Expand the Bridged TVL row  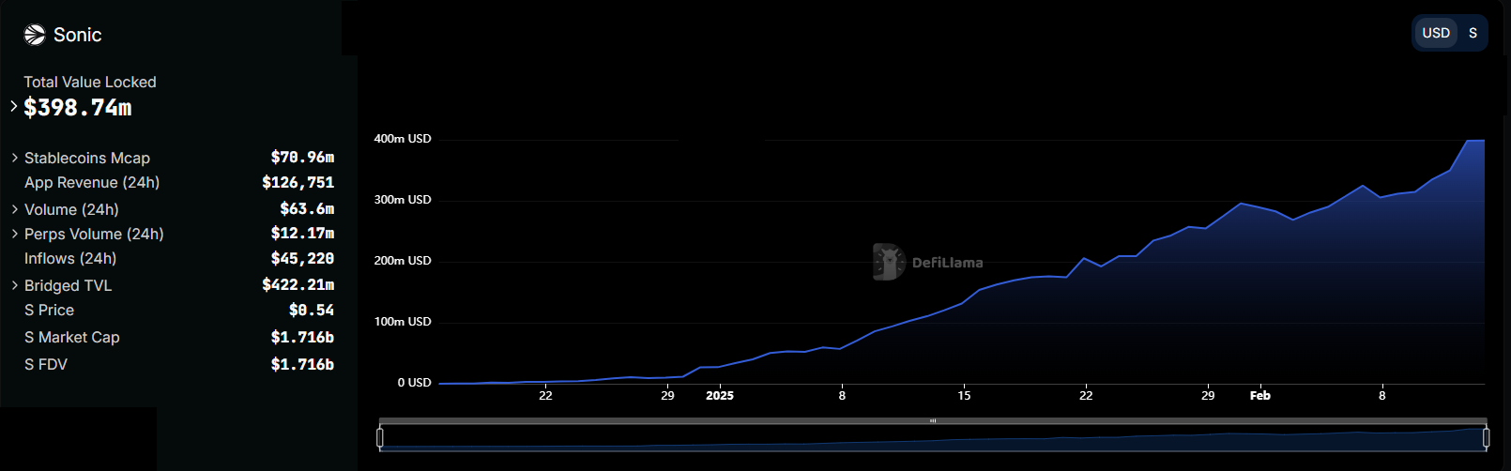(14, 285)
